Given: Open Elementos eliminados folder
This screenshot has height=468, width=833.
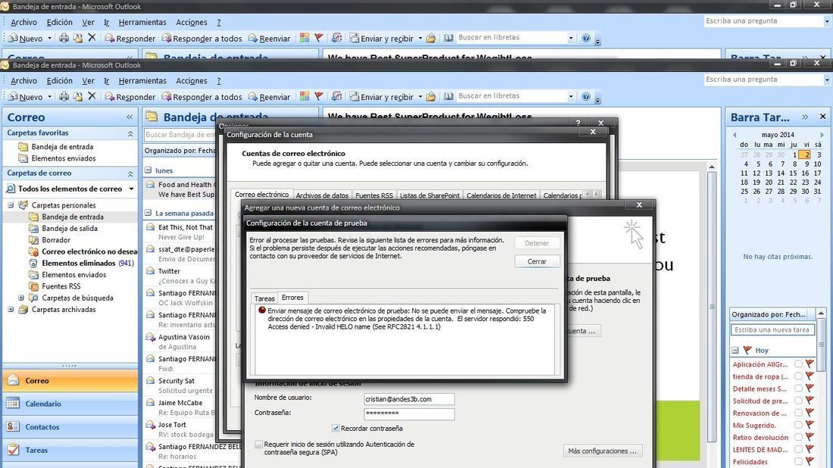Looking at the screenshot, I should click(x=79, y=263).
